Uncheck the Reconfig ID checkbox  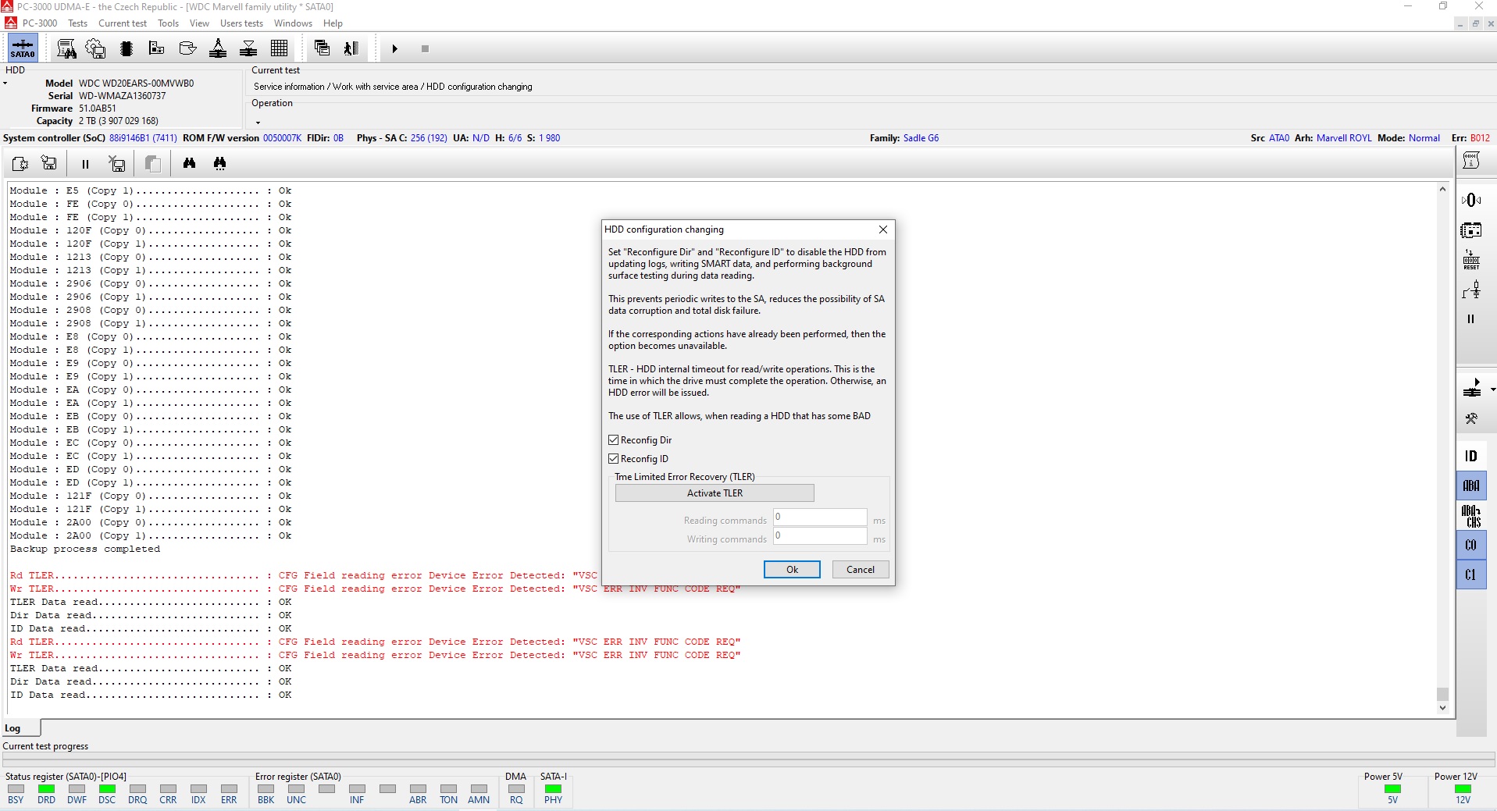click(614, 459)
